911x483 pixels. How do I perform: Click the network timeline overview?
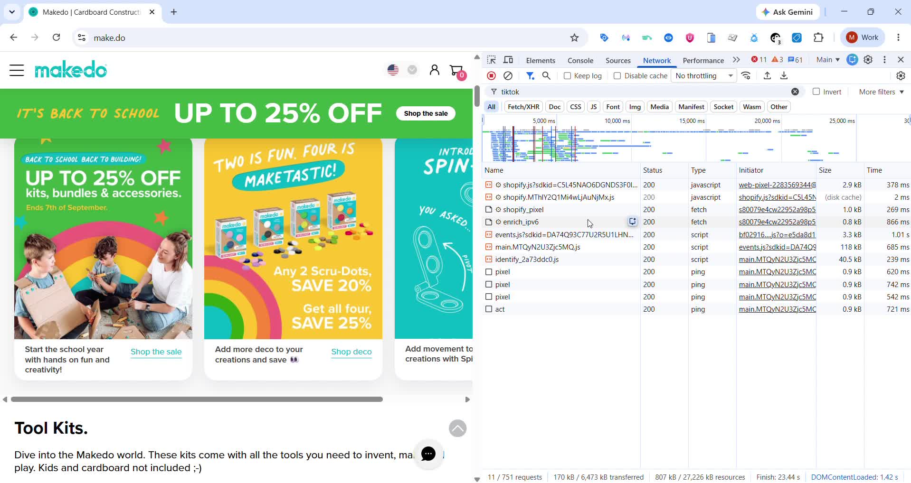point(696,138)
